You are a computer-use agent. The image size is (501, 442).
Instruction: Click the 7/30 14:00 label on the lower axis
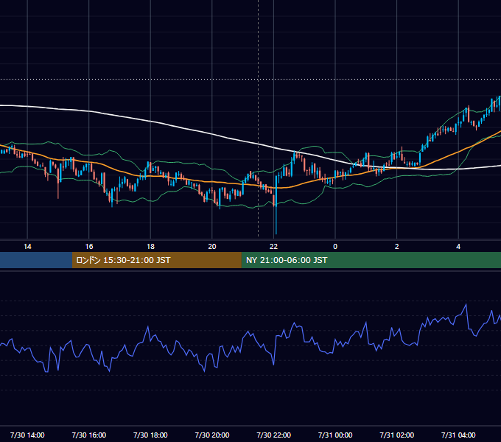tap(27, 435)
